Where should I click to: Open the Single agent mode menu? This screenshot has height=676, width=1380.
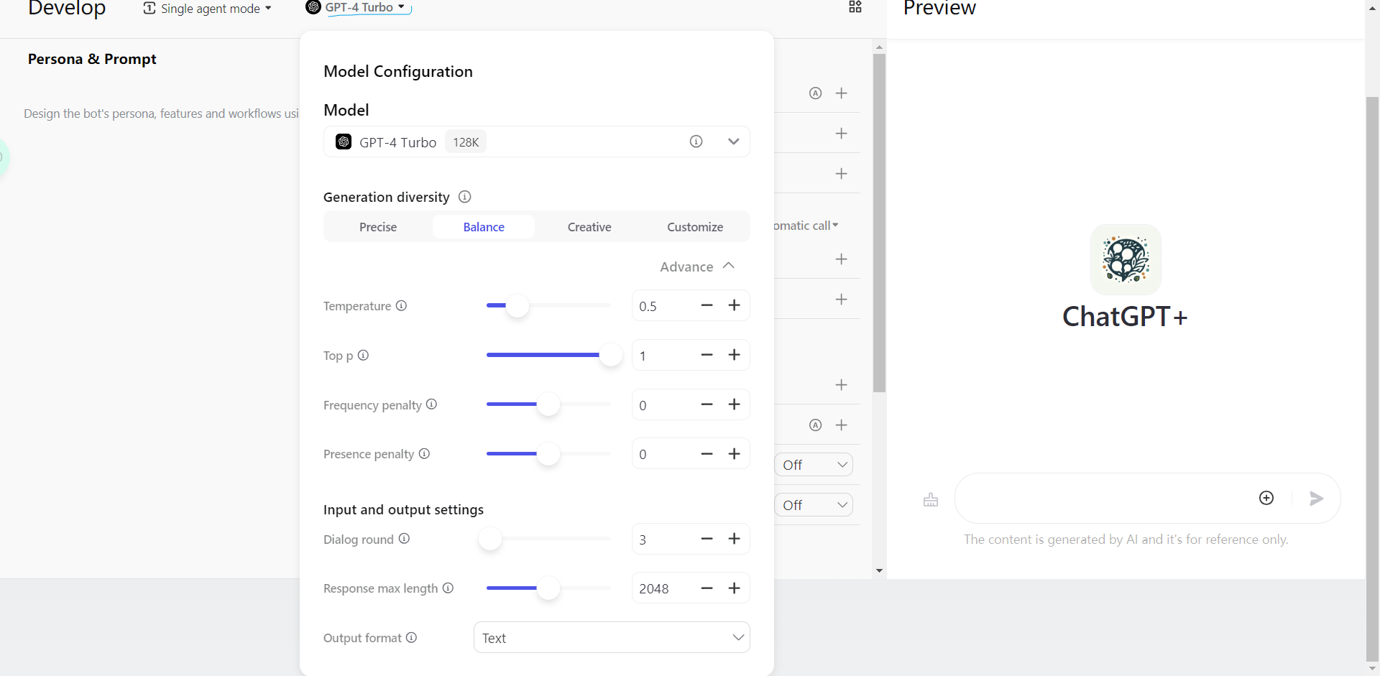click(x=208, y=9)
